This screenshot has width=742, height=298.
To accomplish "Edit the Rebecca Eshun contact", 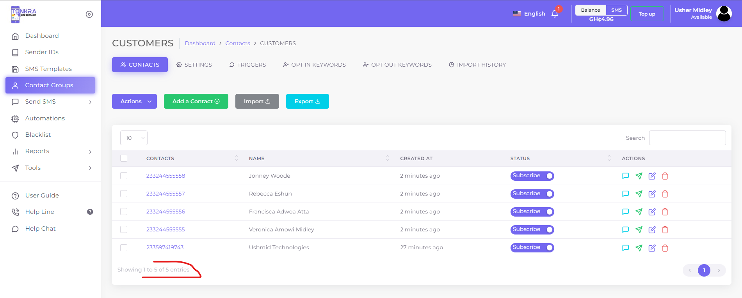I will pyautogui.click(x=652, y=194).
